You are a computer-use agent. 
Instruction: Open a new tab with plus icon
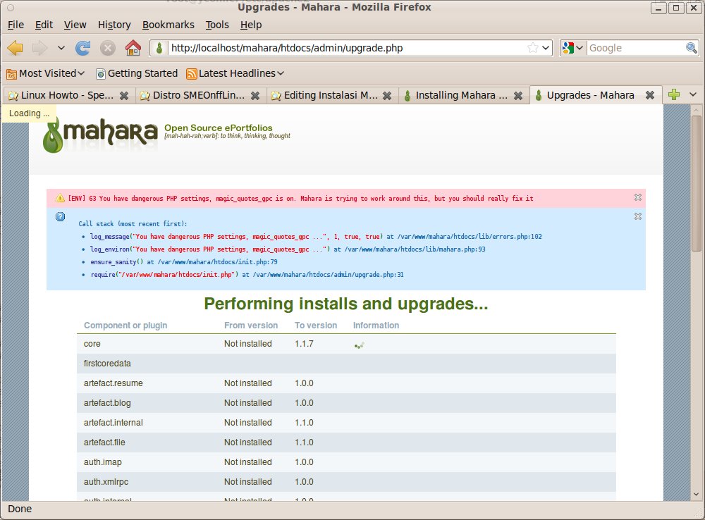pos(674,95)
